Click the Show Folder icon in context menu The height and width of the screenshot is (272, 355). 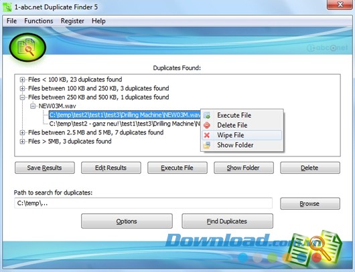(x=207, y=145)
